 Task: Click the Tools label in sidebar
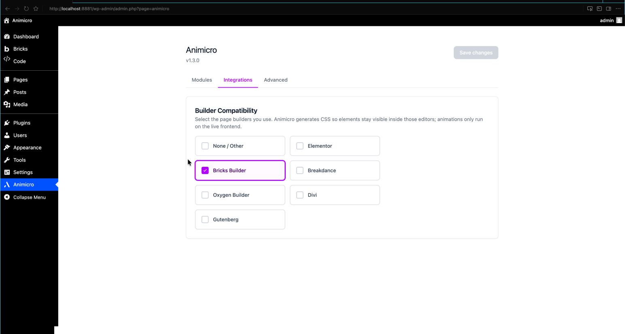click(x=19, y=160)
